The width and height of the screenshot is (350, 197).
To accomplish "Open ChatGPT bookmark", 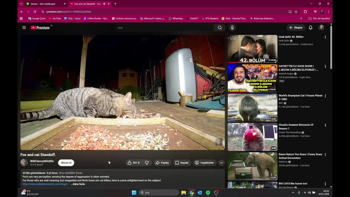I will [192, 19].
